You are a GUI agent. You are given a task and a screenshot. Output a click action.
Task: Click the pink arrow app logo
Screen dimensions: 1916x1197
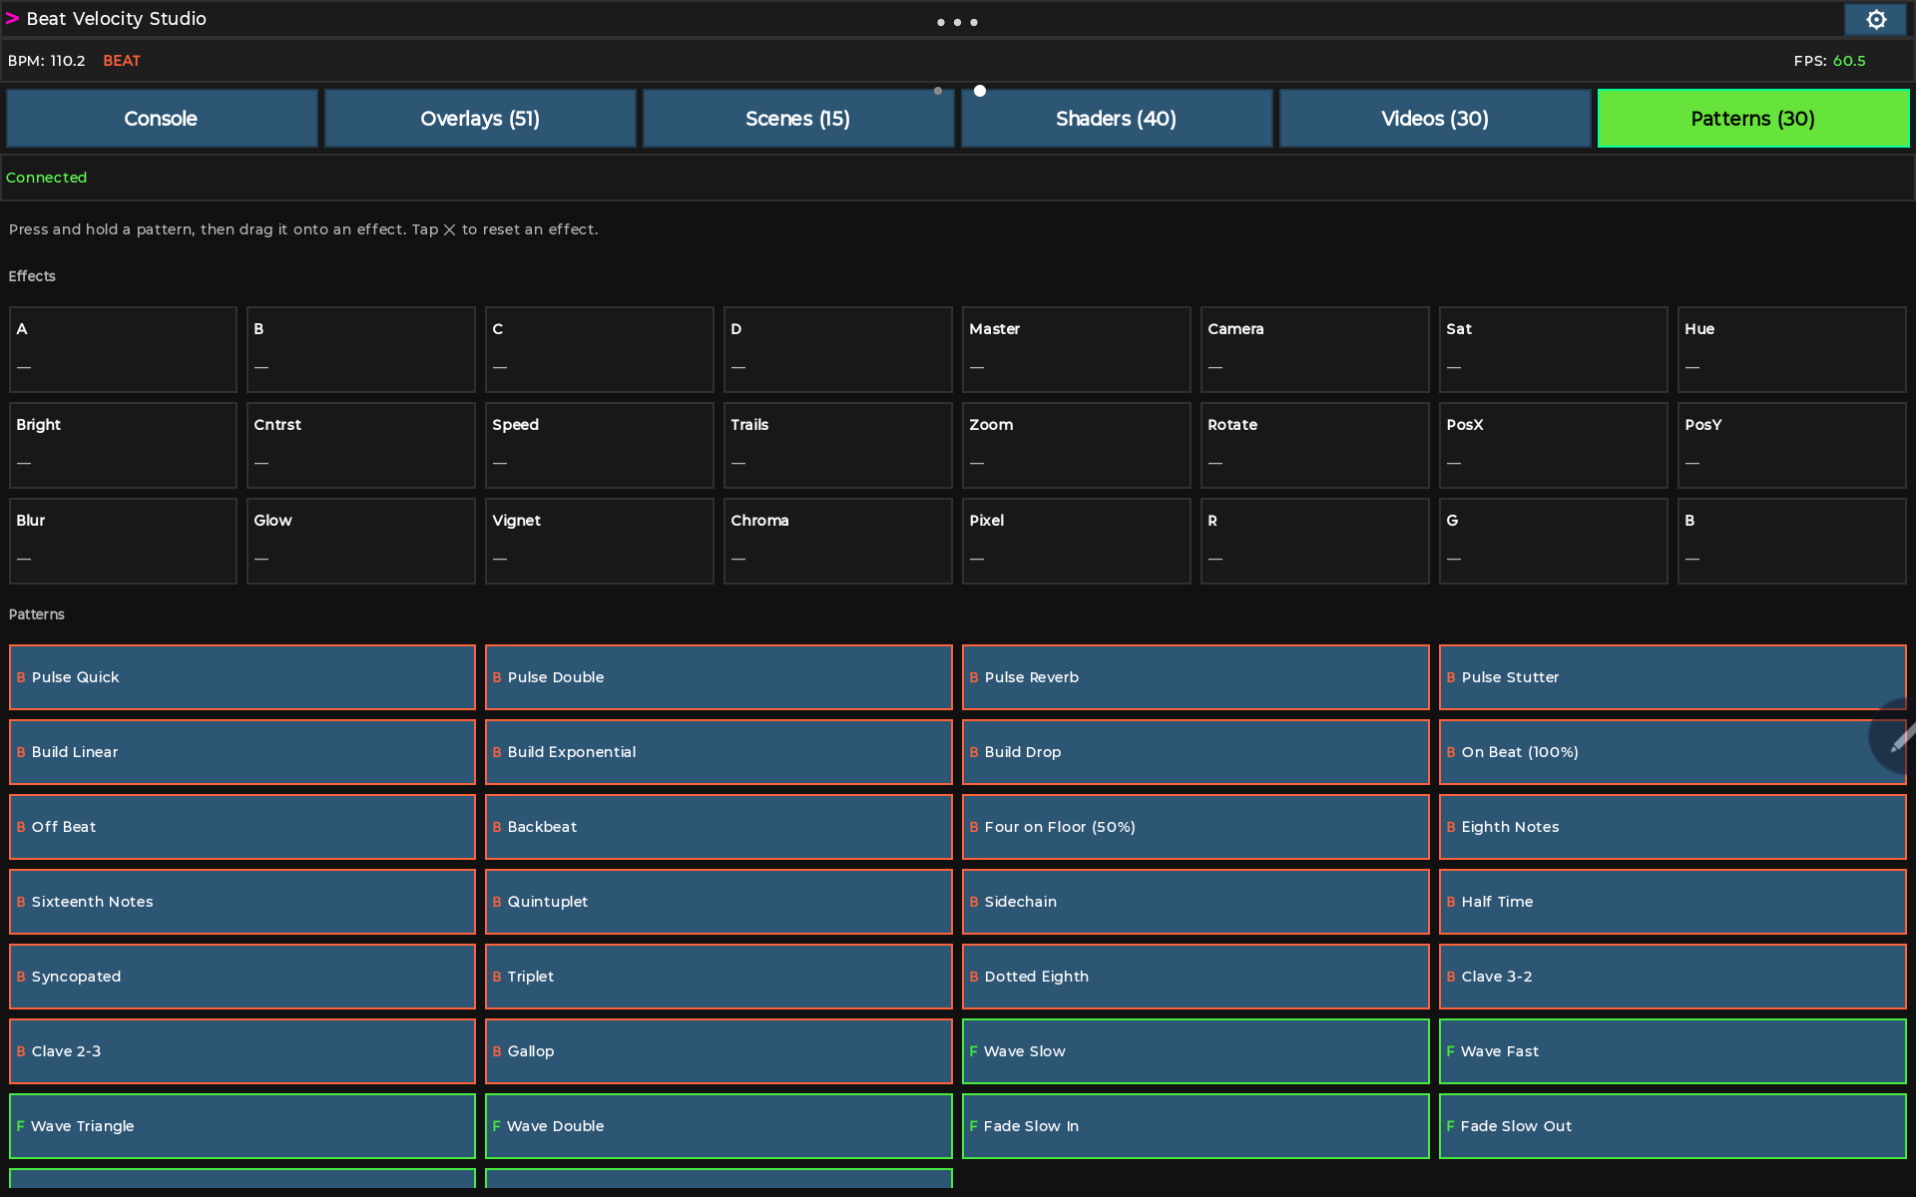(x=12, y=19)
